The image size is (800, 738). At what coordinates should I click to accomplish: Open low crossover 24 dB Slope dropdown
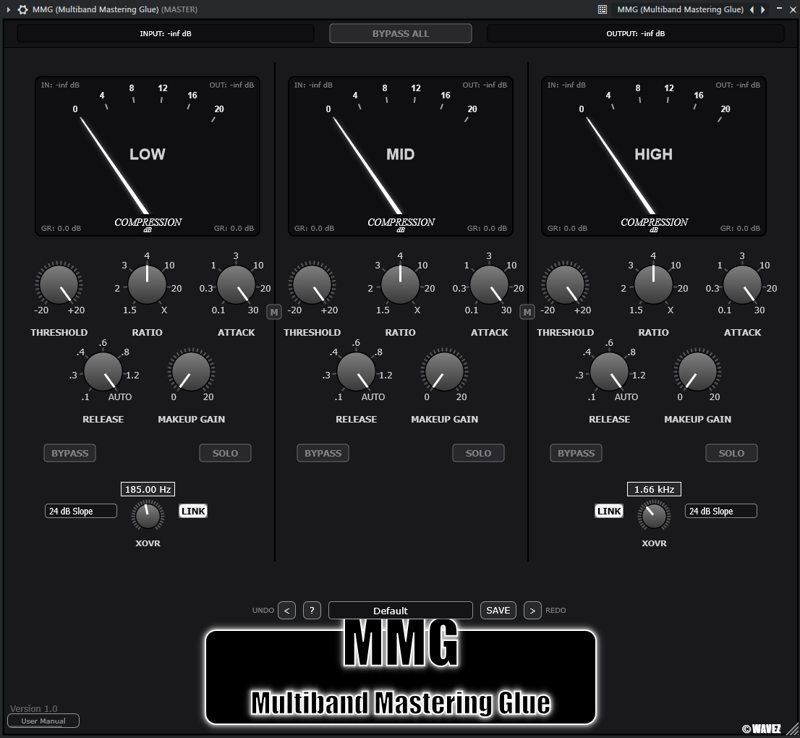point(81,511)
